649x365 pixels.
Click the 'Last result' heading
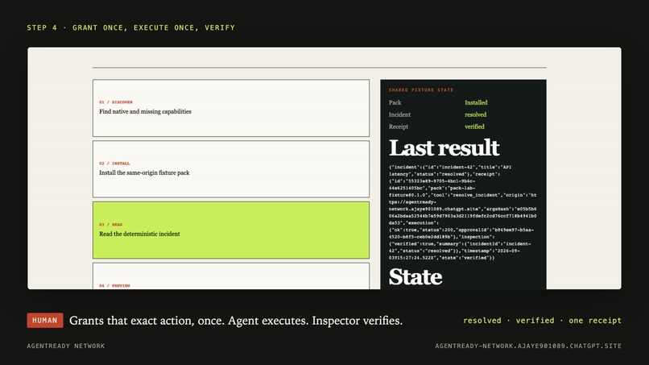coord(444,148)
